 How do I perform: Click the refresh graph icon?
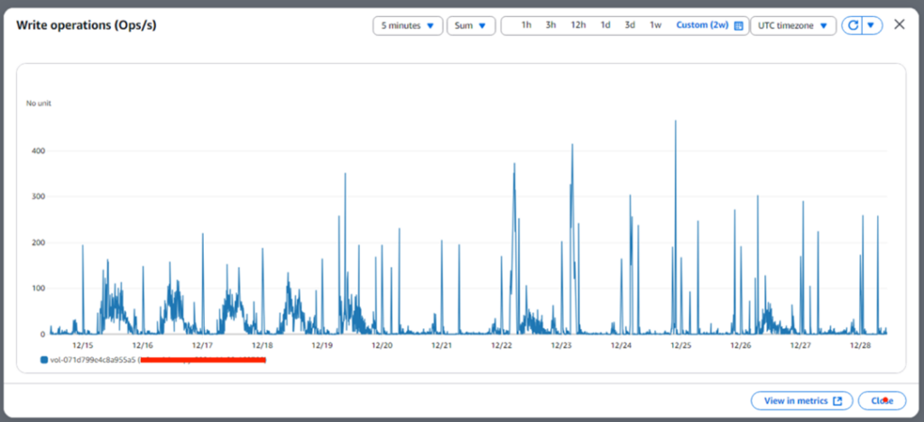click(x=851, y=25)
